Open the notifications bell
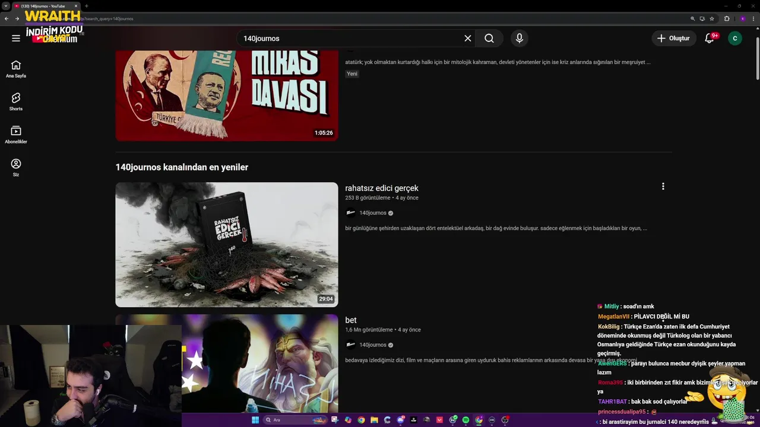 (710, 38)
